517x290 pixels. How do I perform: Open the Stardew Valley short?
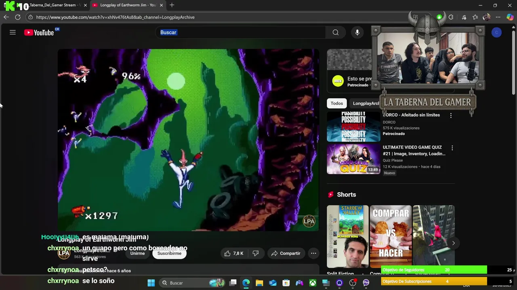tap(348, 236)
